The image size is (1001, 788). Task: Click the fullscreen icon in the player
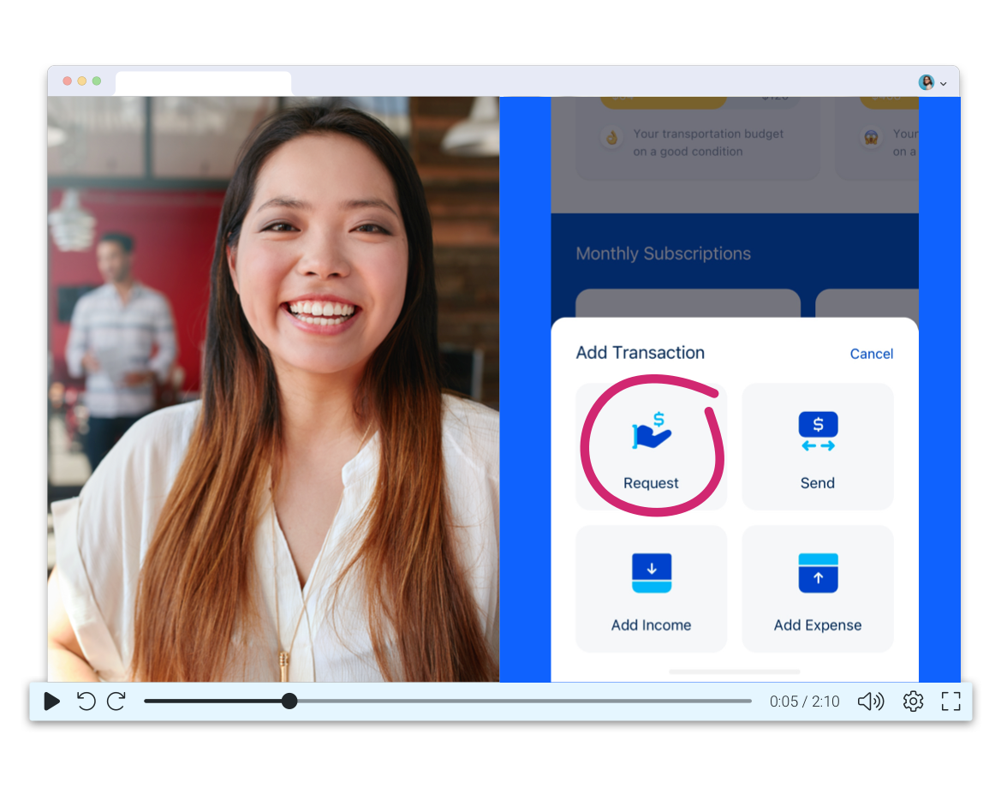tap(950, 701)
